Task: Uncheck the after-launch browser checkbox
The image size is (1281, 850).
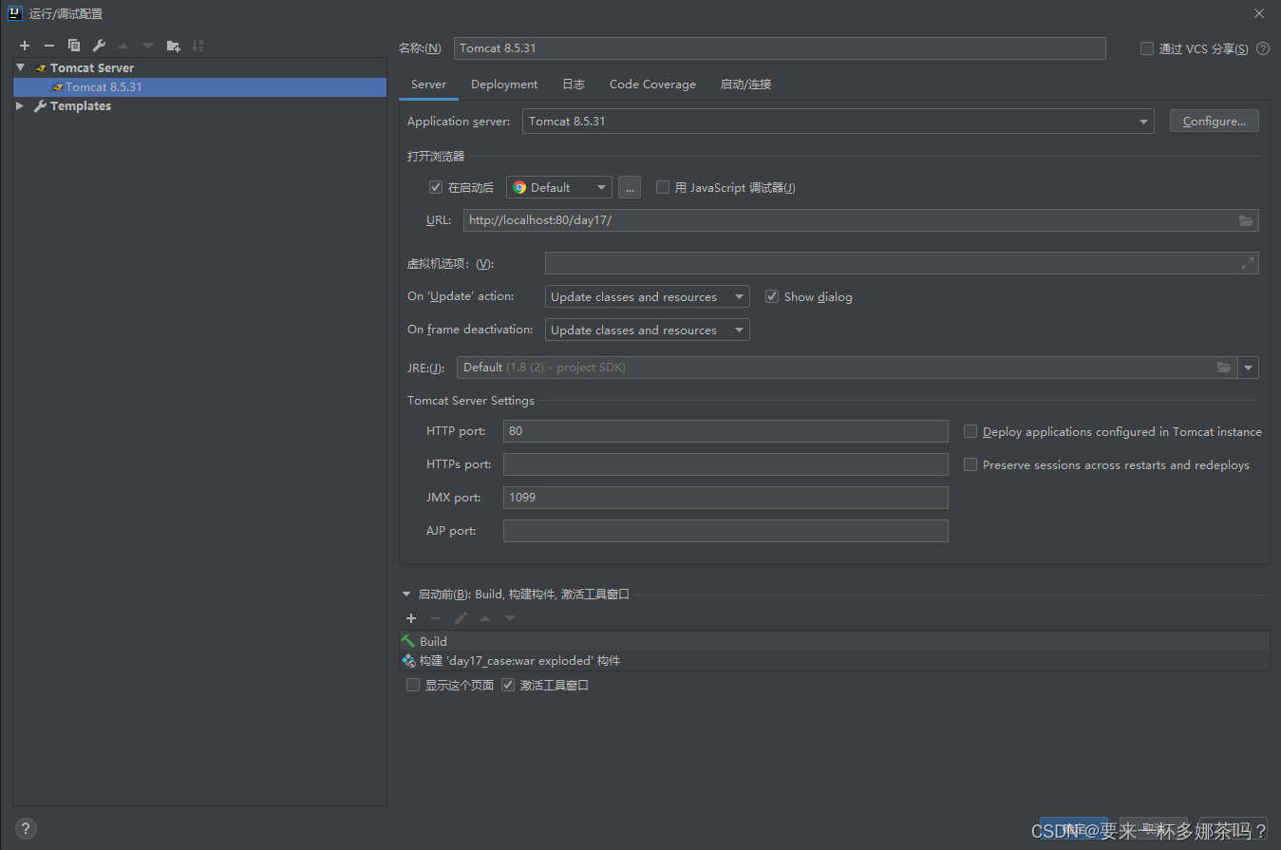Action: pyautogui.click(x=436, y=187)
